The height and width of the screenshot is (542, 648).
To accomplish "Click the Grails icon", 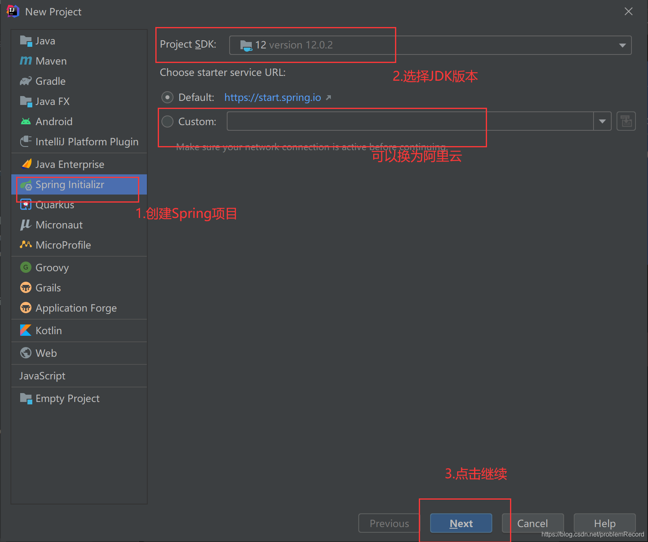I will pyautogui.click(x=26, y=287).
